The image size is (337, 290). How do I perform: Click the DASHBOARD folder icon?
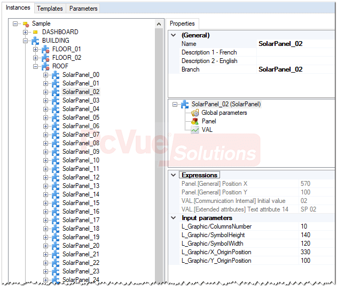click(35, 32)
